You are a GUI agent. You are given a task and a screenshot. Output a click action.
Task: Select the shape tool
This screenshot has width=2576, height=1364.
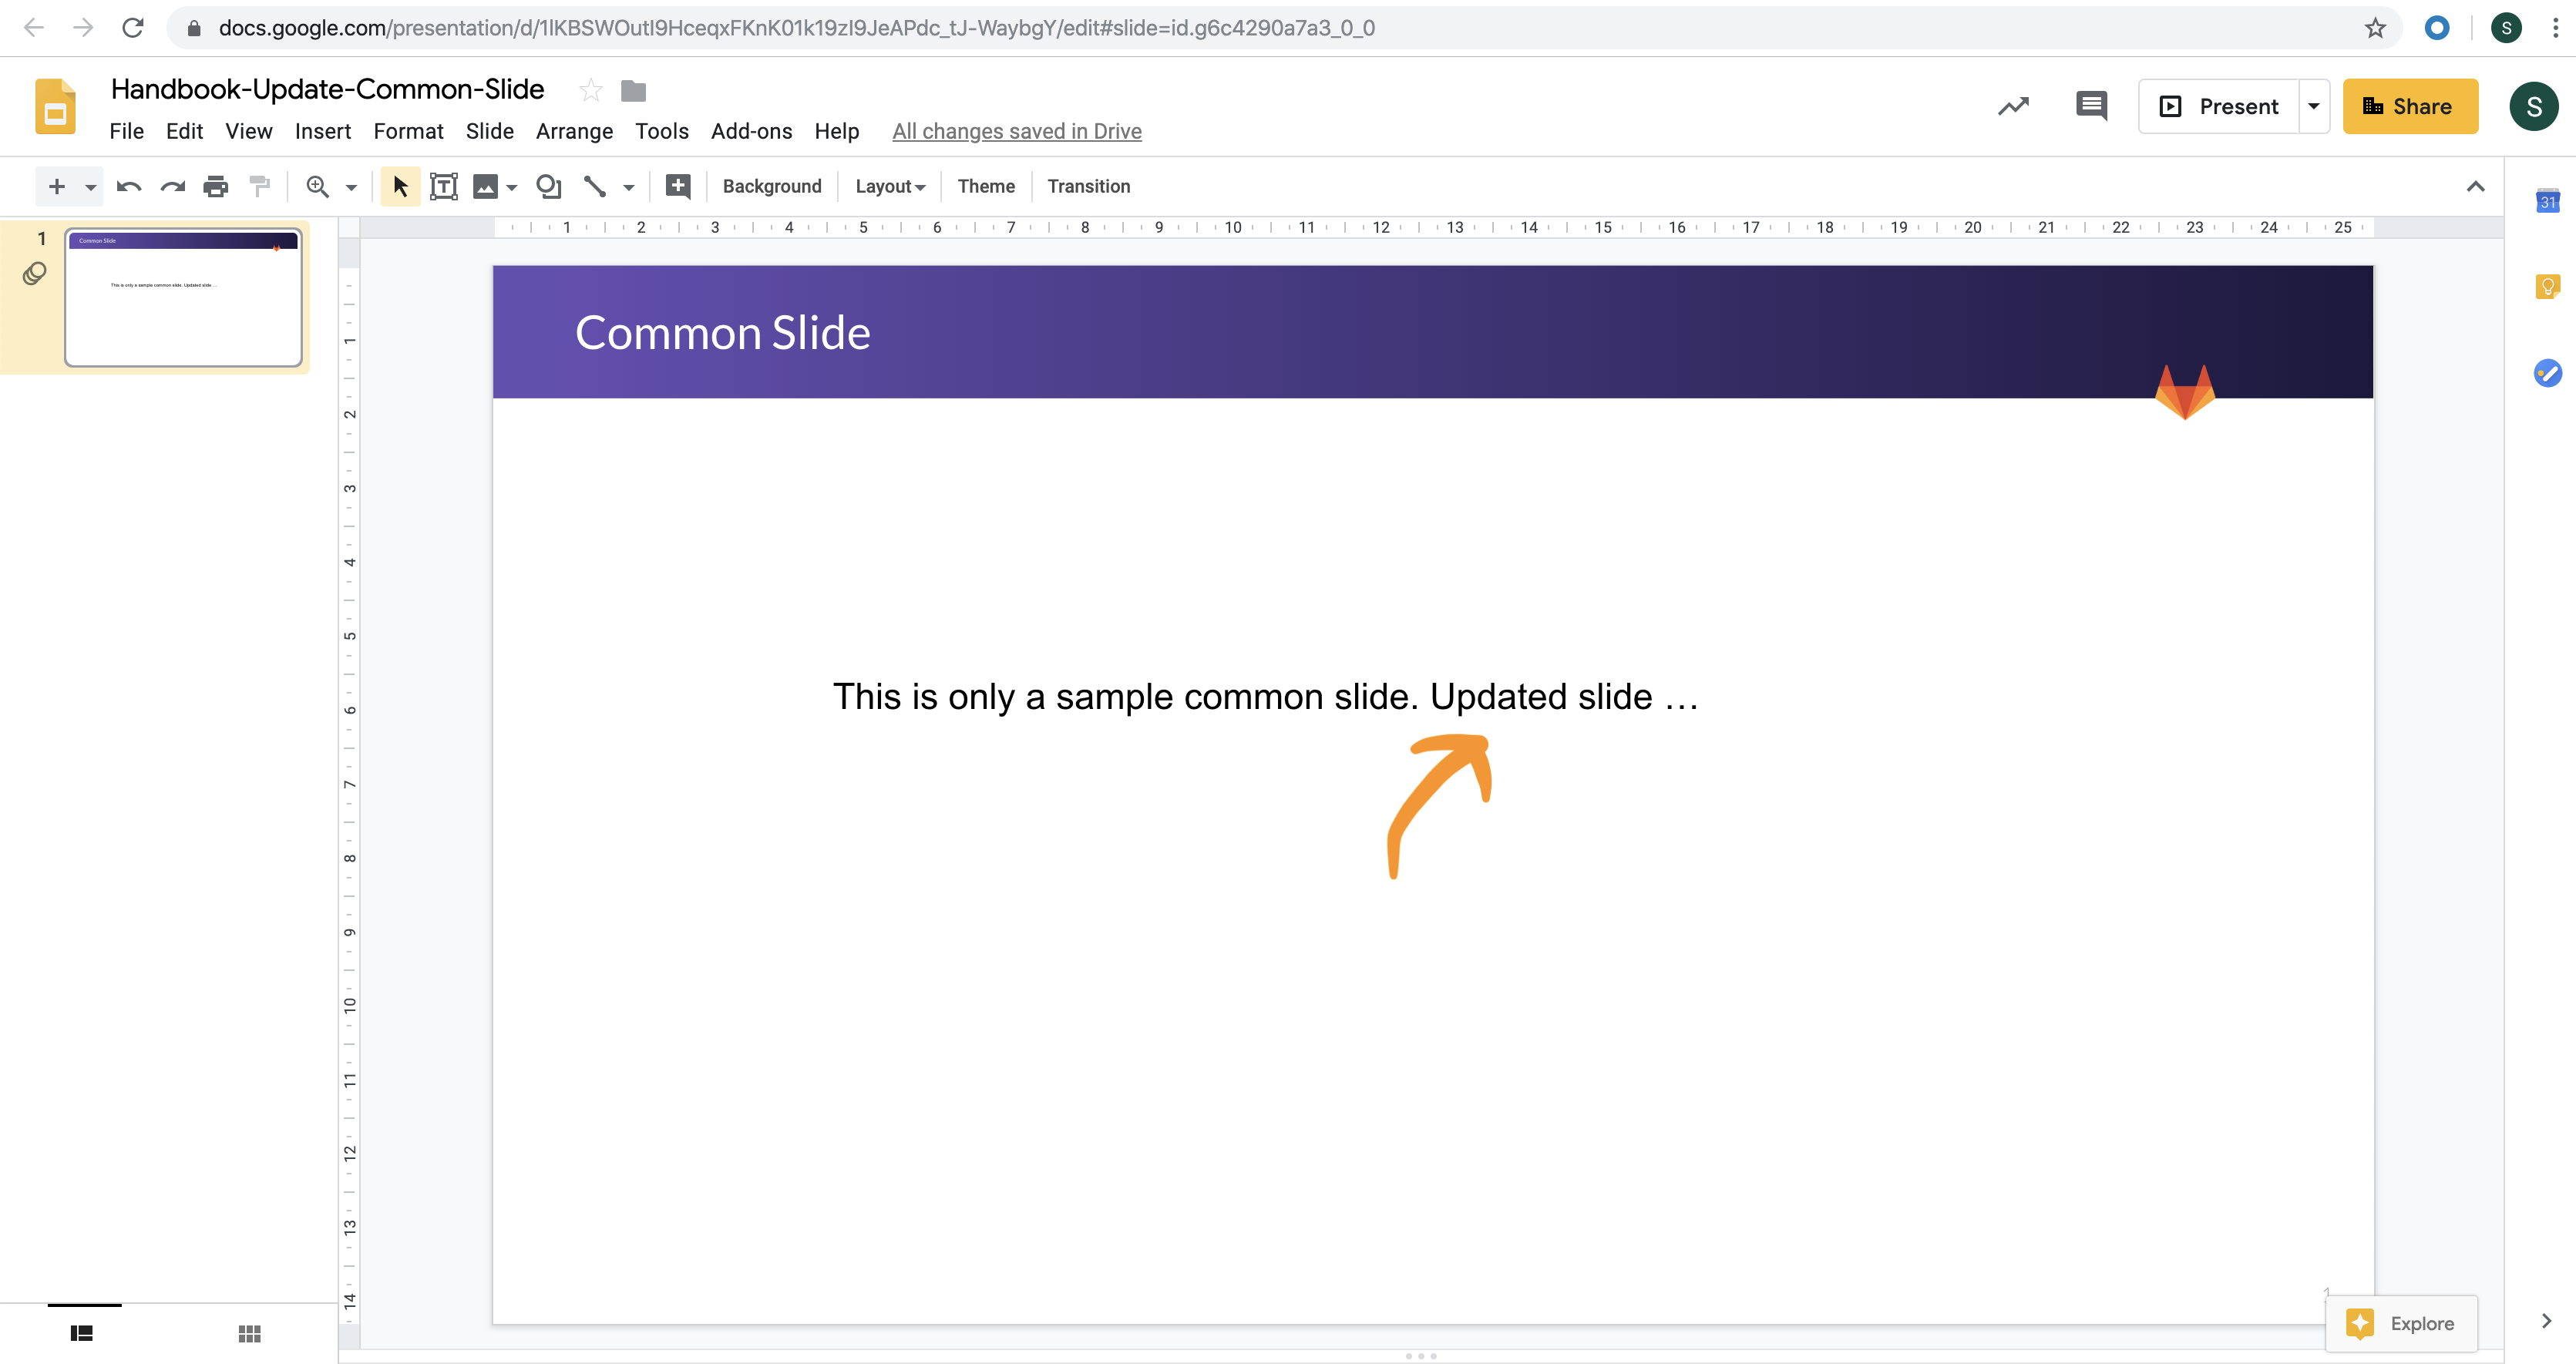pyautogui.click(x=549, y=186)
